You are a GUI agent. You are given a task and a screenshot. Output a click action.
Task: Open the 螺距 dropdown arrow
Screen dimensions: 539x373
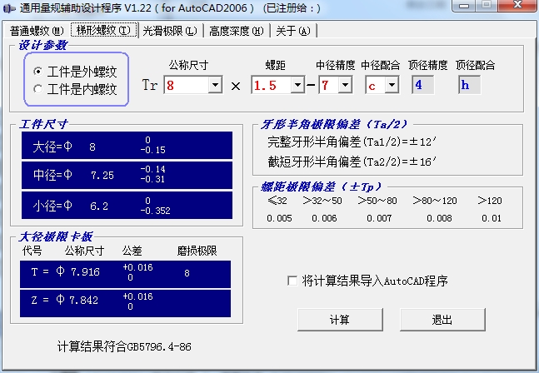297,84
